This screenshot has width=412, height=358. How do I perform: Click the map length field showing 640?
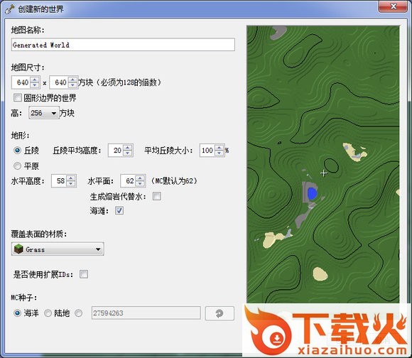(x=60, y=82)
